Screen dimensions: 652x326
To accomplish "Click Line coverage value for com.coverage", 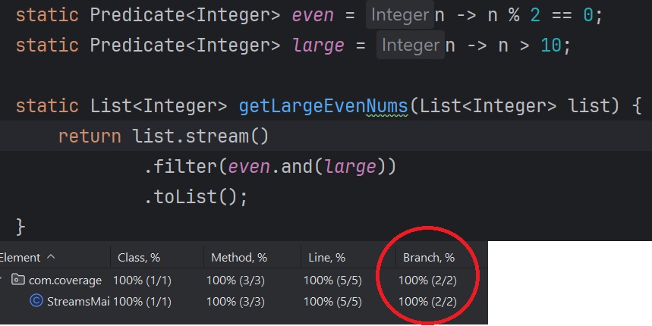I will click(332, 281).
